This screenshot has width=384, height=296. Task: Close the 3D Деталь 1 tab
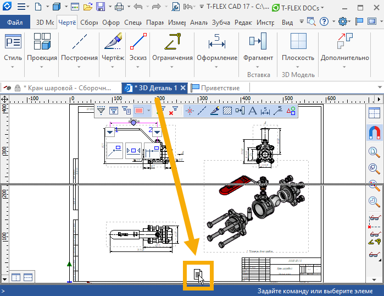[183, 88]
